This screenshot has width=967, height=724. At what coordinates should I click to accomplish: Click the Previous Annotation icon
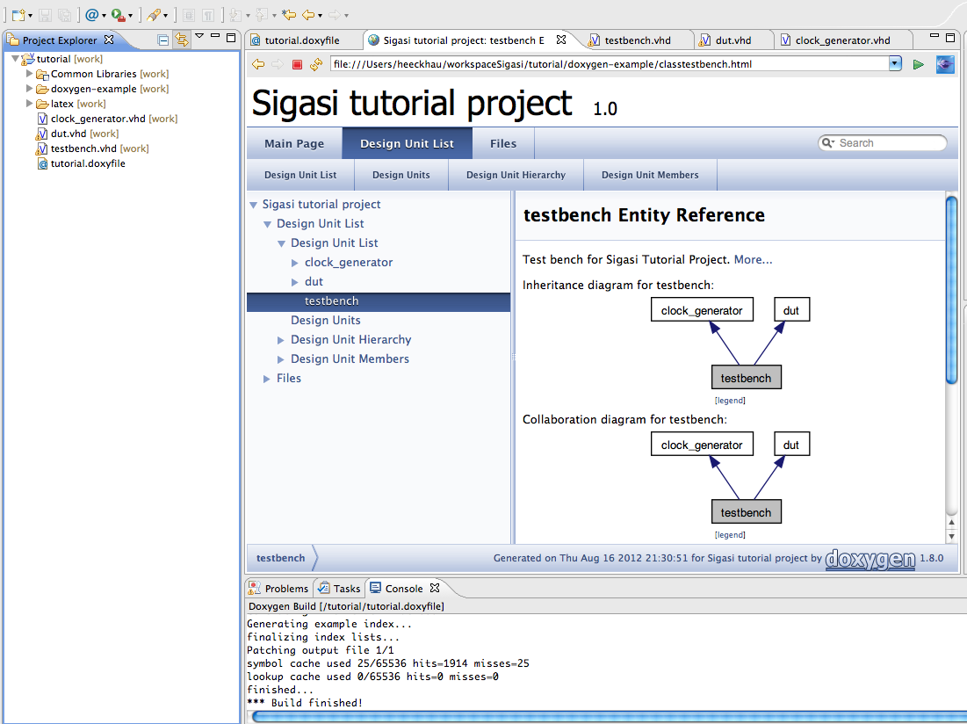click(x=262, y=15)
